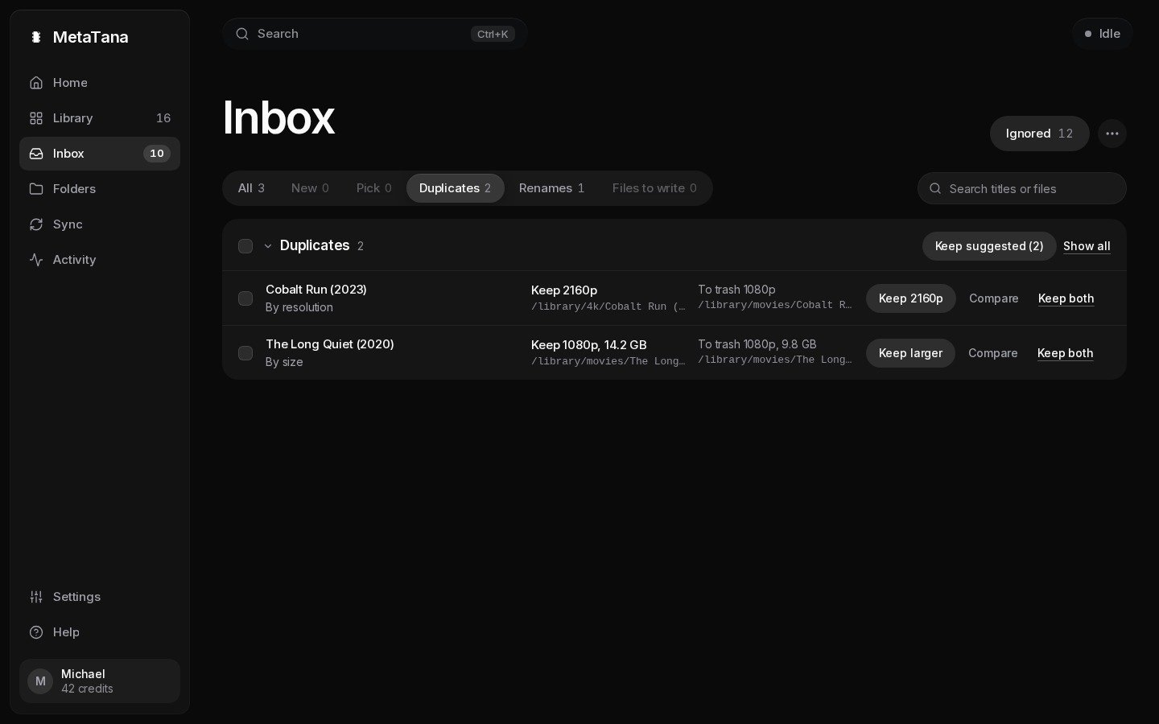Go to Folders in sidebar
1159x724 pixels.
coord(100,189)
